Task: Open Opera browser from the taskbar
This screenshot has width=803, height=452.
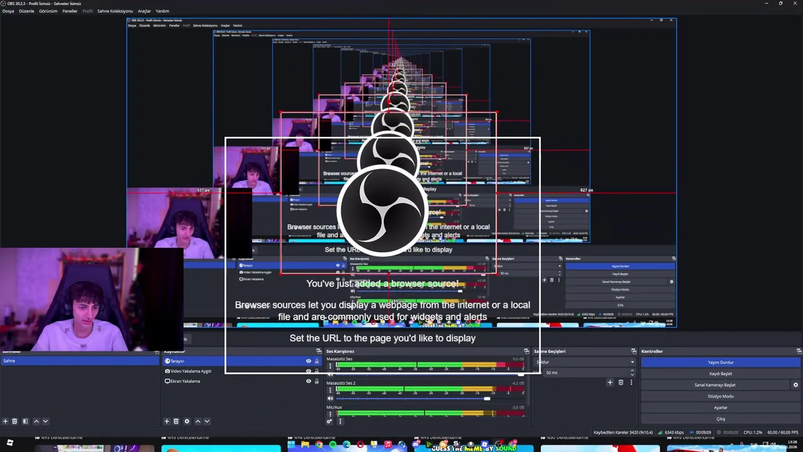Action: coord(360,445)
